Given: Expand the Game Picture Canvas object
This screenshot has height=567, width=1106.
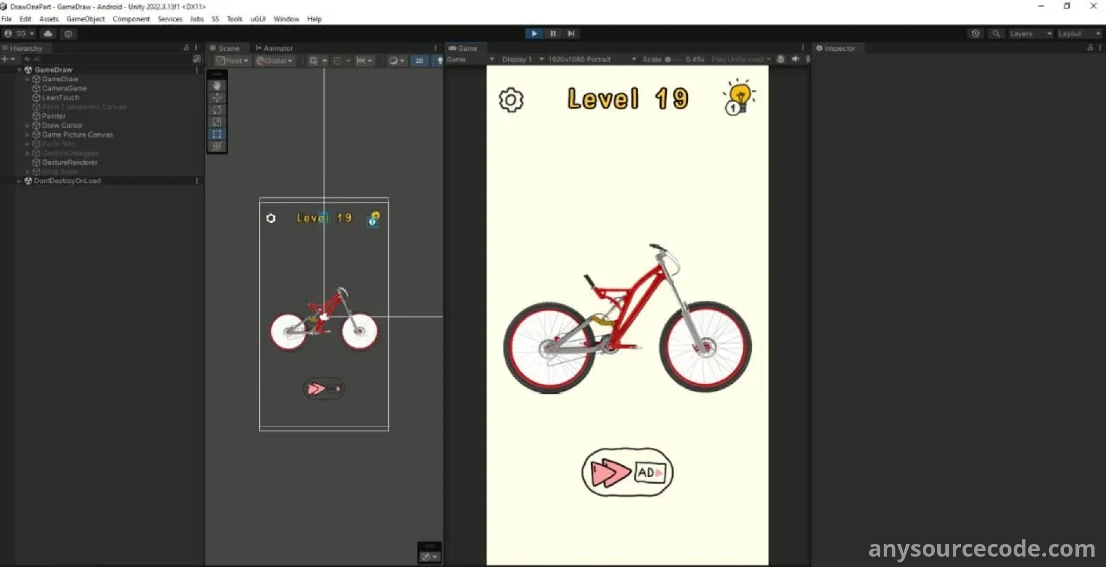Looking at the screenshot, I should (27, 135).
